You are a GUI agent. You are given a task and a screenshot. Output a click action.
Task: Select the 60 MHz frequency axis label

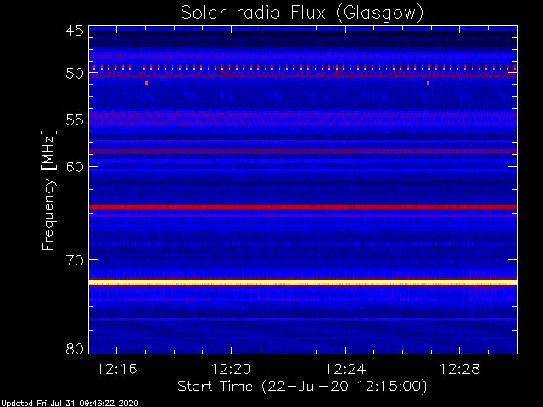click(x=75, y=166)
